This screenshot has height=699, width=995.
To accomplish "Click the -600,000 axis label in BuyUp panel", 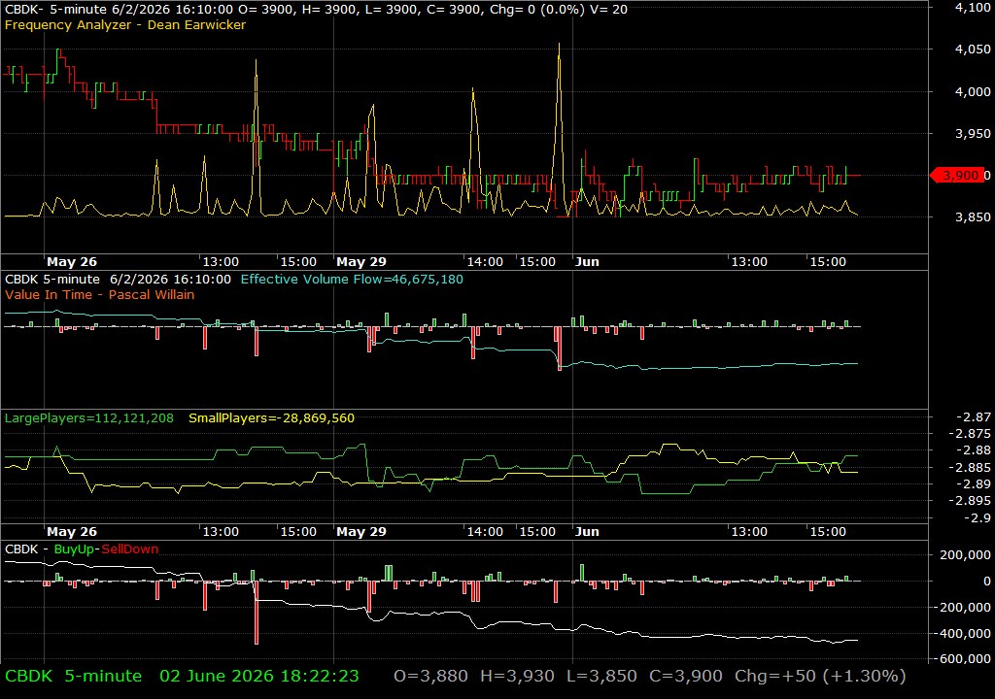I will pos(962,658).
